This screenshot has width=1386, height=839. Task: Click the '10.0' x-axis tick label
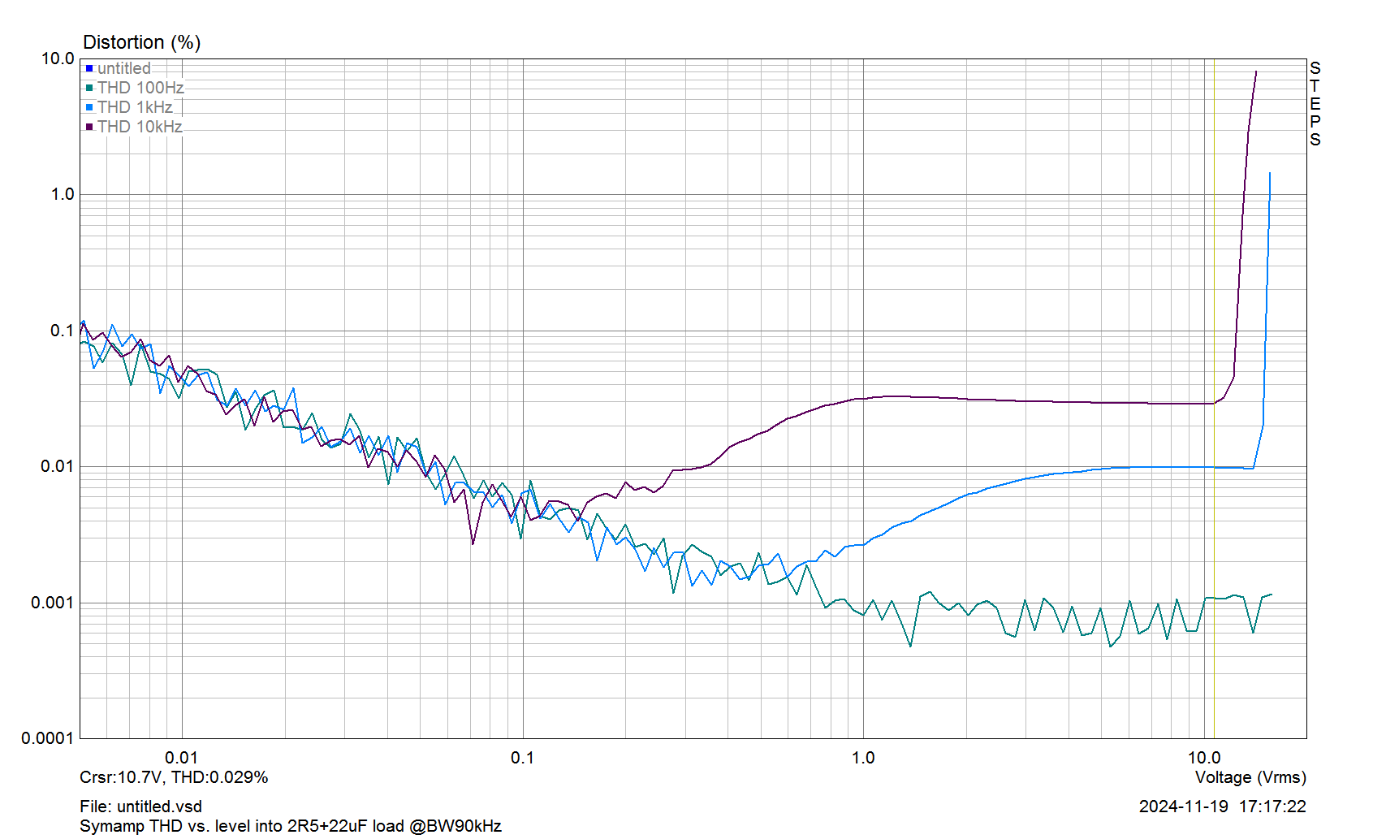tap(1204, 758)
